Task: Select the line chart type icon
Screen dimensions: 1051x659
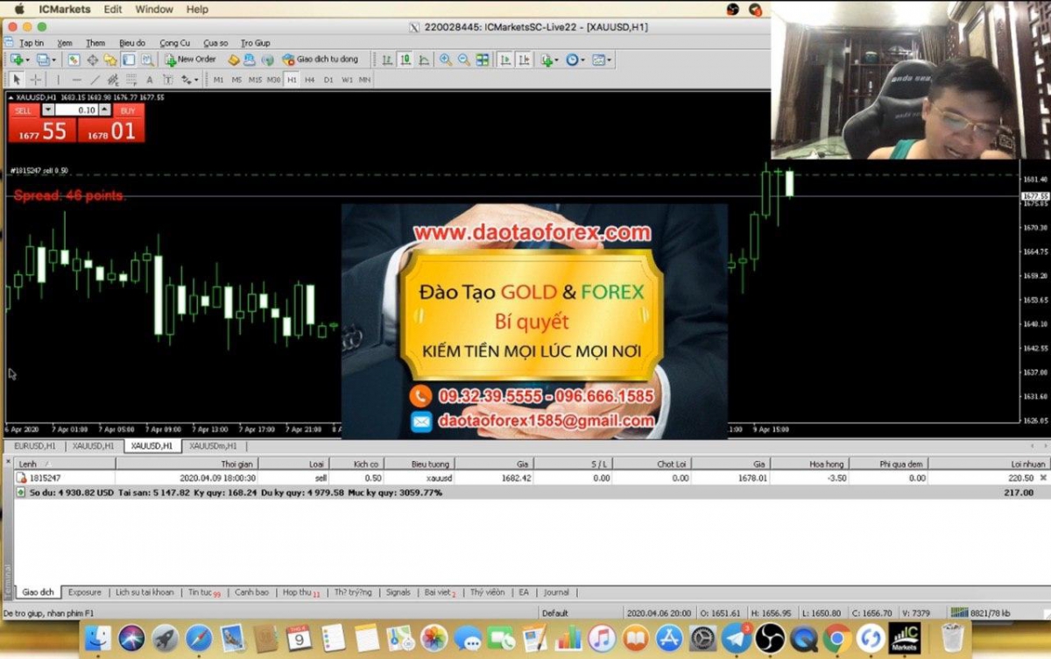Action: coord(424,60)
